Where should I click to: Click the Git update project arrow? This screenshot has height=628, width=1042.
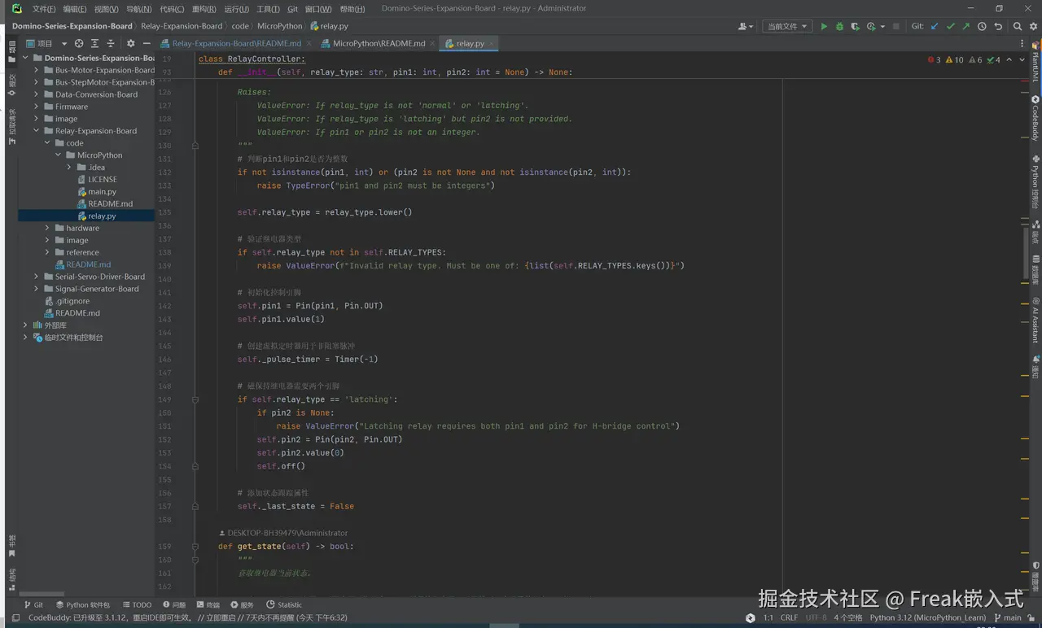pyautogui.click(x=935, y=26)
